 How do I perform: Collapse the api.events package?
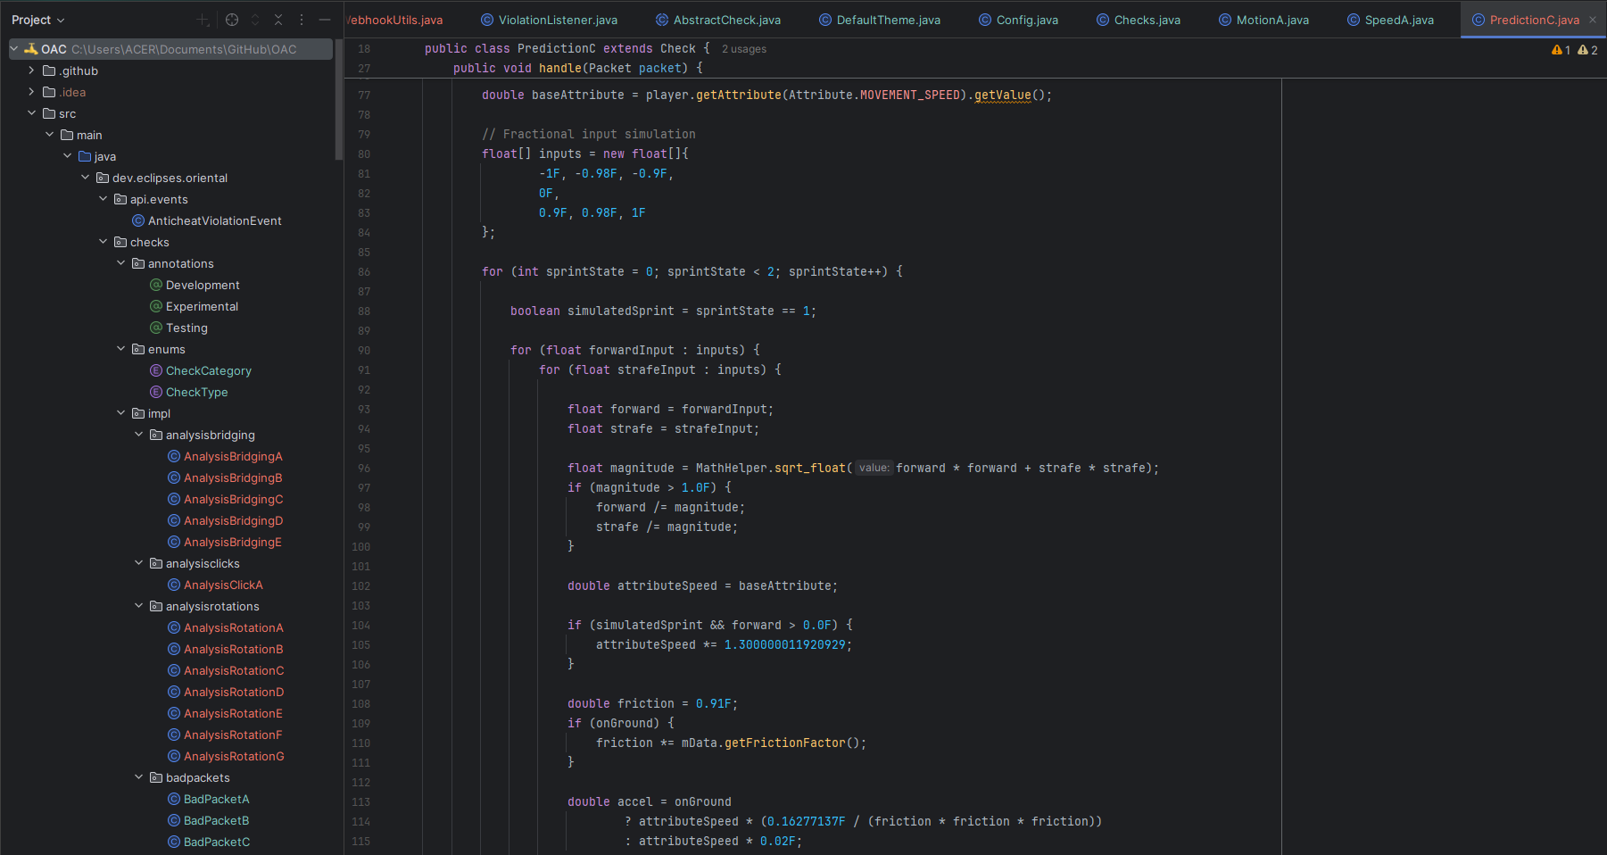click(104, 199)
